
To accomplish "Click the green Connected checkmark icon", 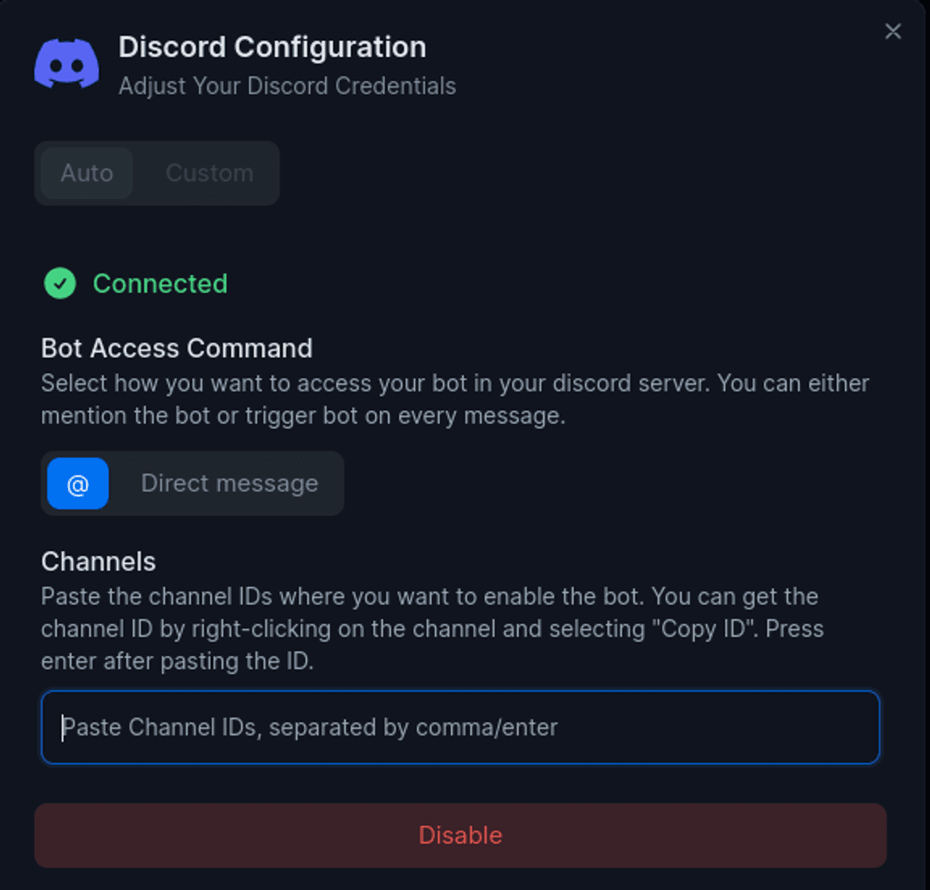I will pyautogui.click(x=59, y=284).
